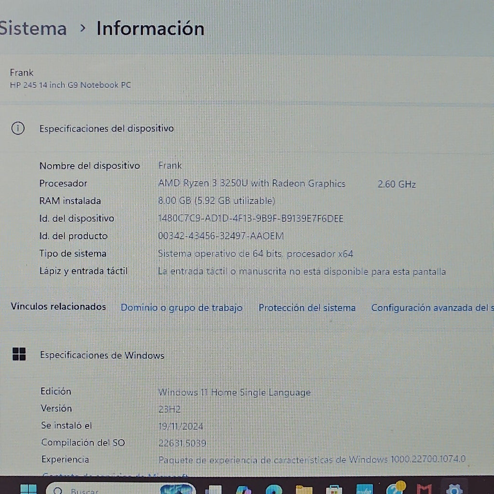
Task: Open the help app with yellow badge
Action: 395,488
